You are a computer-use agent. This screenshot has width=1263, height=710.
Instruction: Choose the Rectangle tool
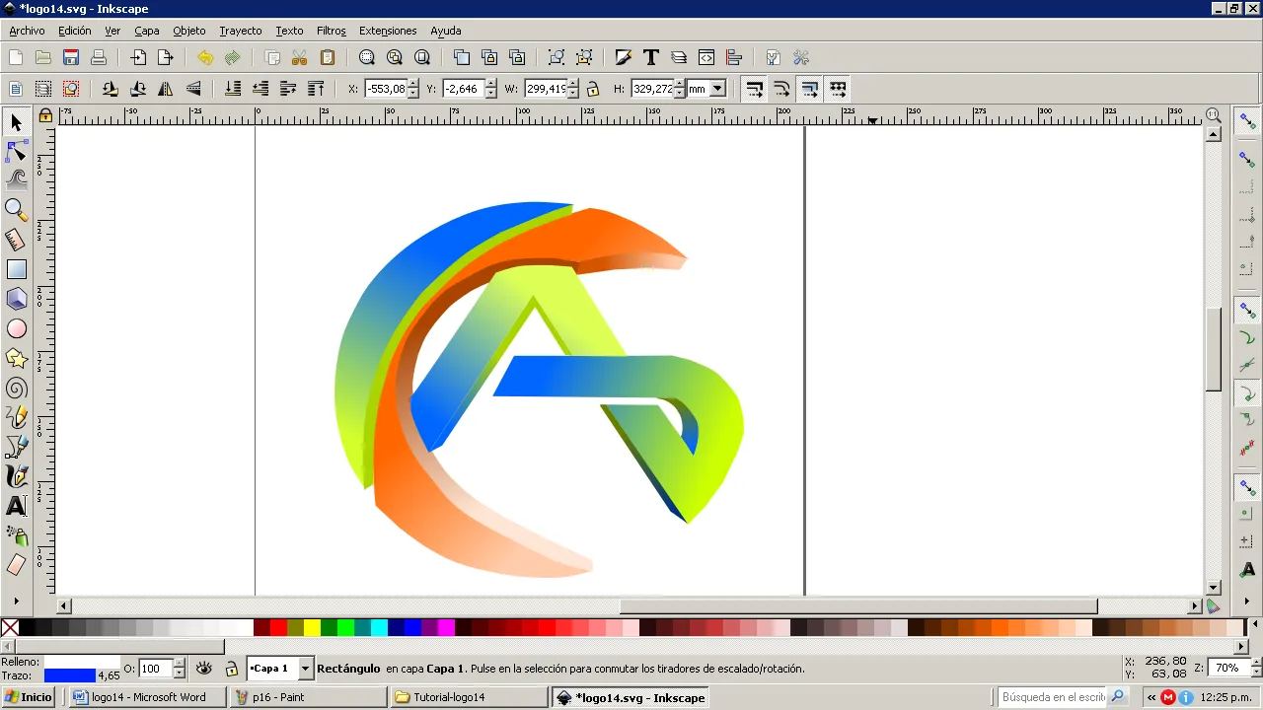[17, 269]
